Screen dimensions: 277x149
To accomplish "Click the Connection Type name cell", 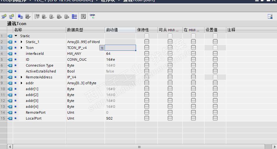I will [40, 65].
